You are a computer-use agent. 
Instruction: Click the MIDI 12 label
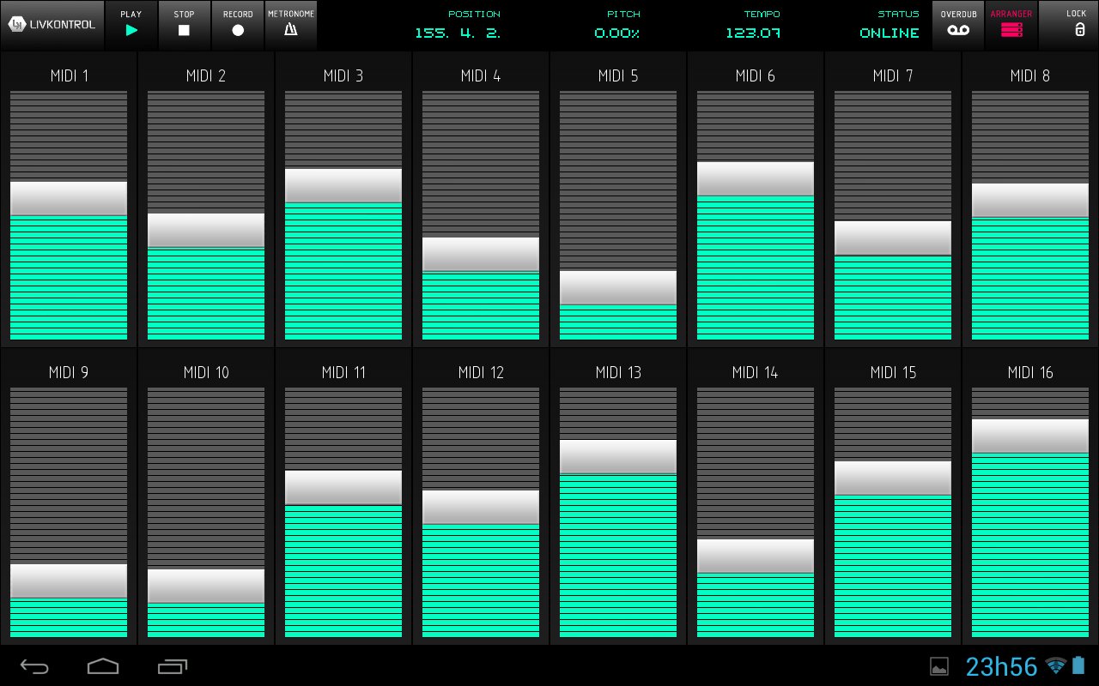(x=481, y=372)
